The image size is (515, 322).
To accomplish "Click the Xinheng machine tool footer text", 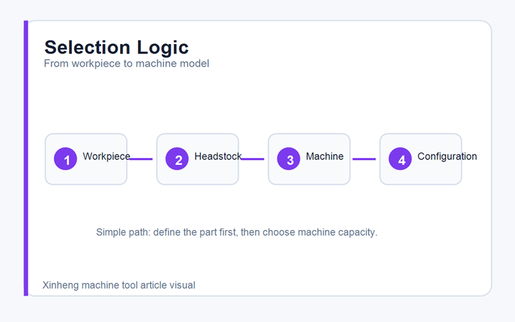I will point(119,285).
